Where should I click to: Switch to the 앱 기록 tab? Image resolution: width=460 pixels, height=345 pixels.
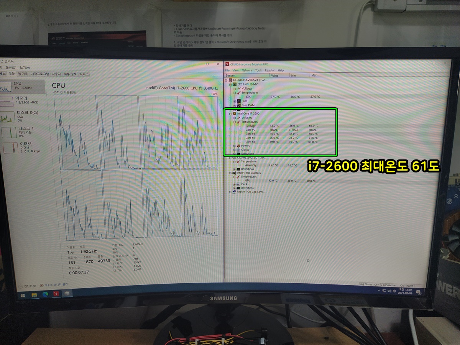click(x=22, y=74)
